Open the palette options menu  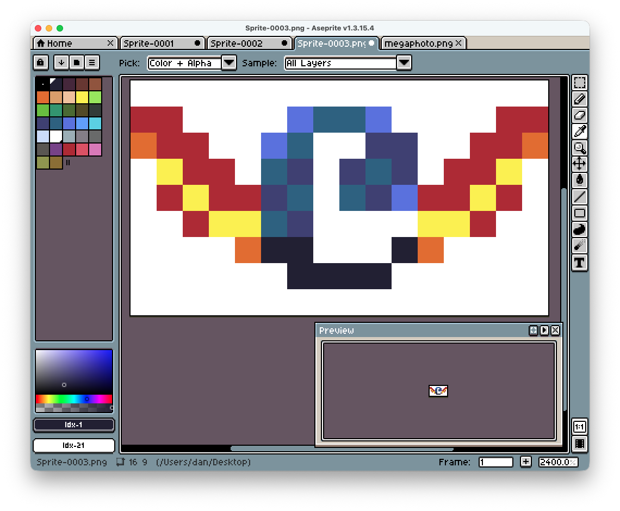92,63
